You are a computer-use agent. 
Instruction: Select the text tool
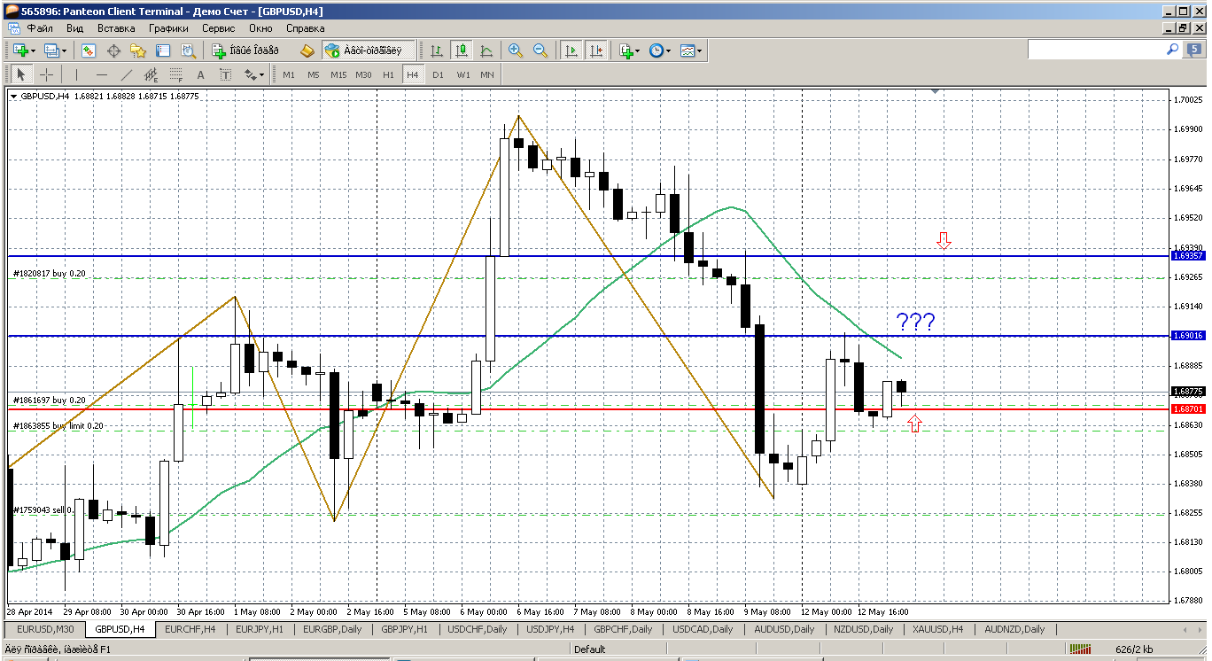(x=201, y=74)
